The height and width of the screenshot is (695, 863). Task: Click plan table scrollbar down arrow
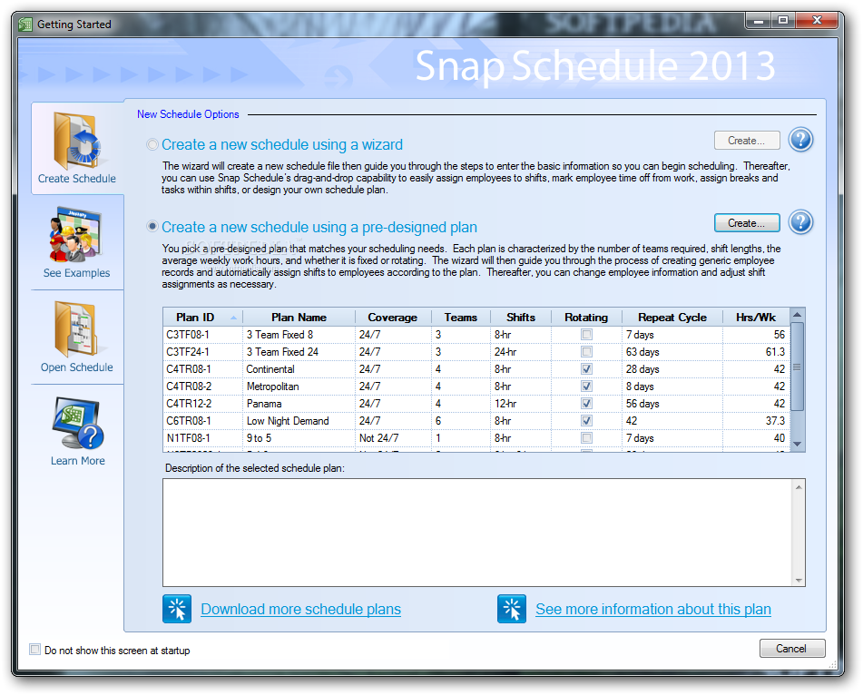797,444
